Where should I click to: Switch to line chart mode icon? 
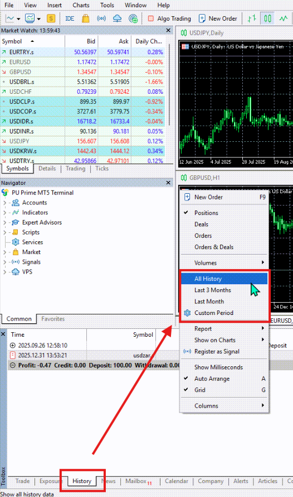(284, 18)
